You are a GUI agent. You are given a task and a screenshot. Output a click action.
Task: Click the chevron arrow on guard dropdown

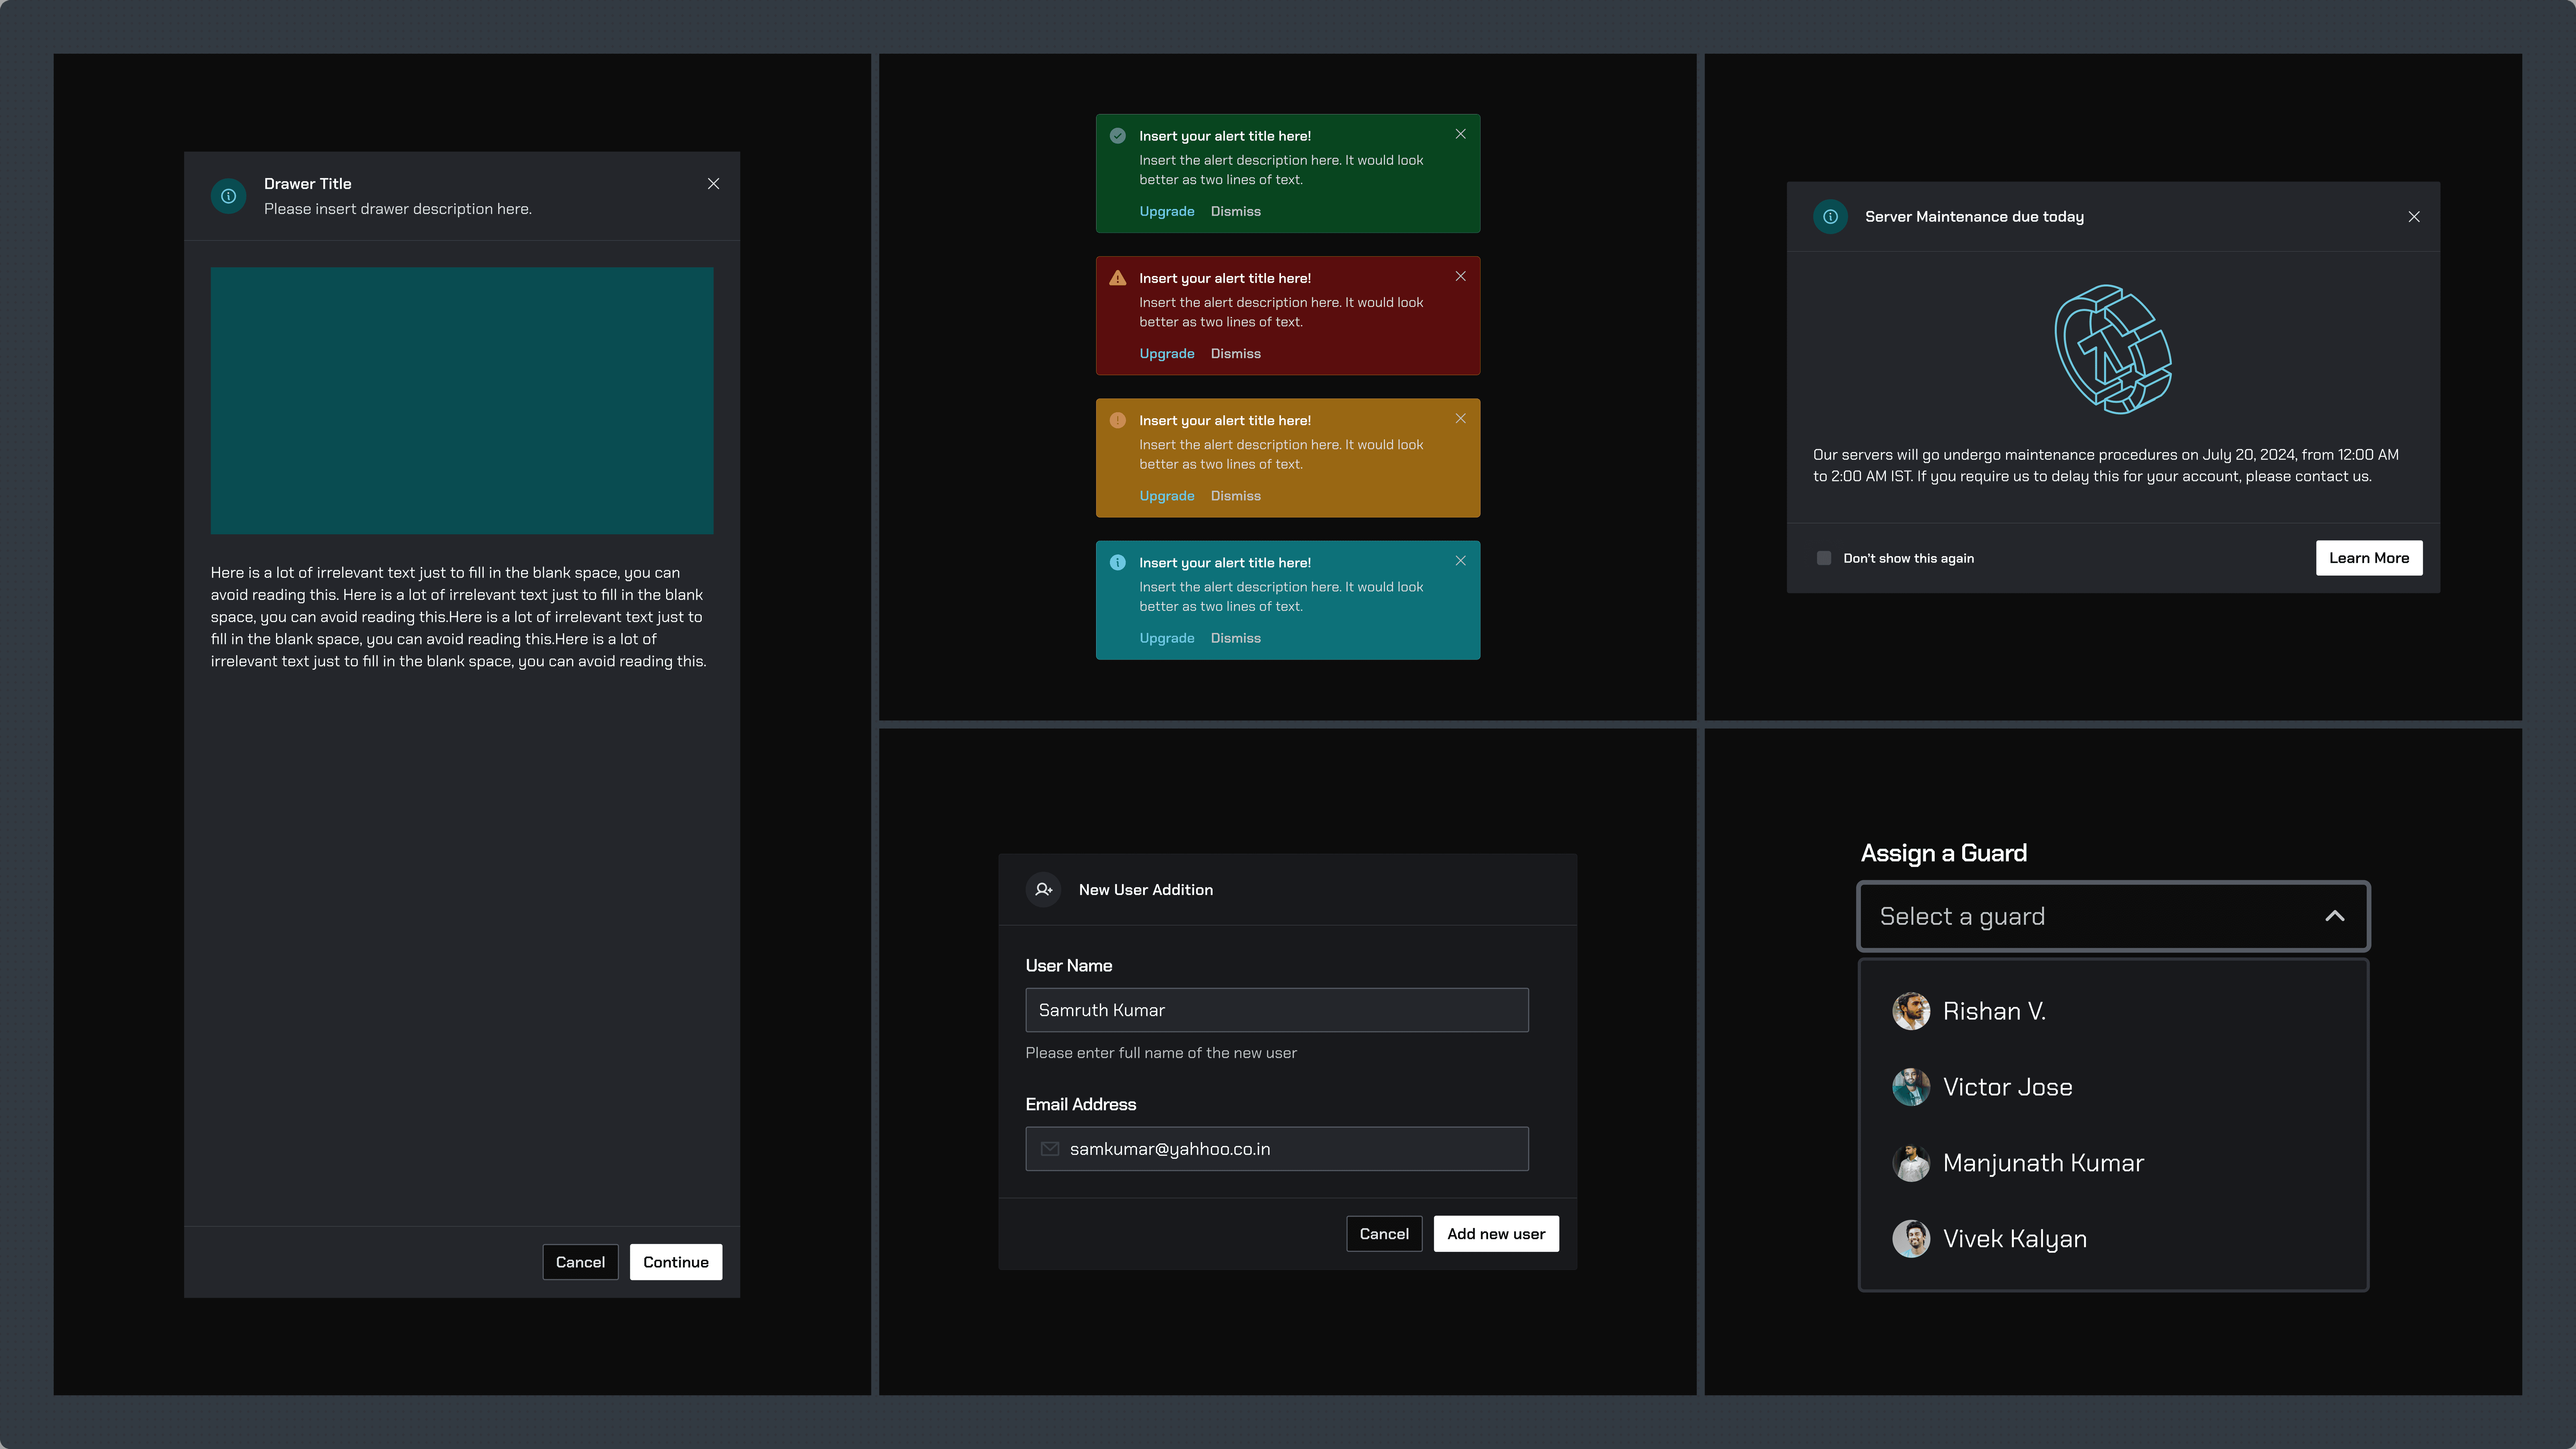2335,916
